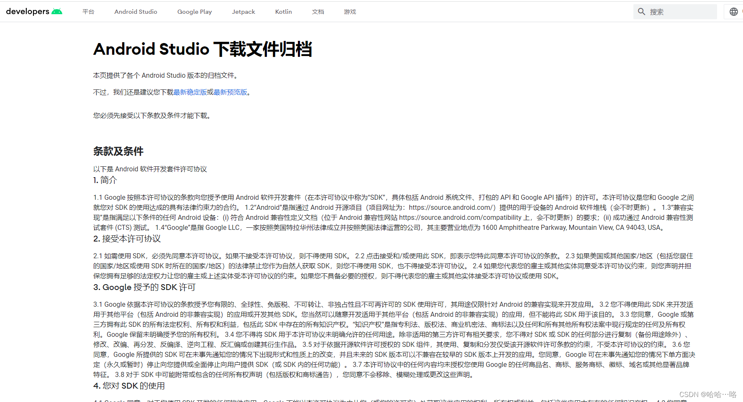Screen dimensions: 743x402
Task: Open the 平台 menu
Action: (88, 12)
